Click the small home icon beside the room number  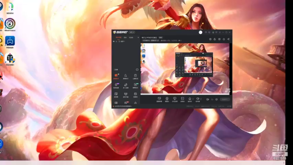[x=179, y=40]
